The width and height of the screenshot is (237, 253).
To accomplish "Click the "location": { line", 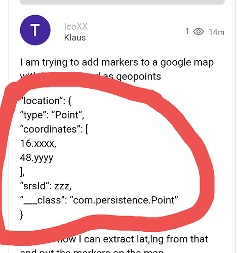I will tap(46, 101).
